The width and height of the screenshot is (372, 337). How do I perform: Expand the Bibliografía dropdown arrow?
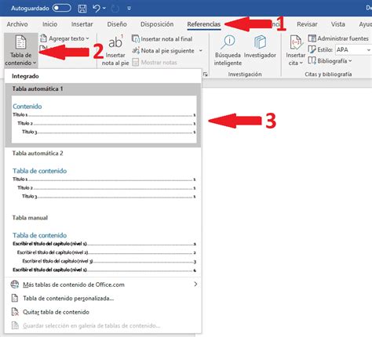pos(350,61)
